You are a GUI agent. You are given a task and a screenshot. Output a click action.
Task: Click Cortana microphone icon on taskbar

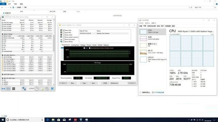(42, 120)
